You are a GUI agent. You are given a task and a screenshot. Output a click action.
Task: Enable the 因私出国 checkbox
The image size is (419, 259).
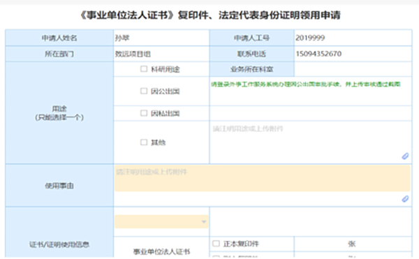coord(144,113)
